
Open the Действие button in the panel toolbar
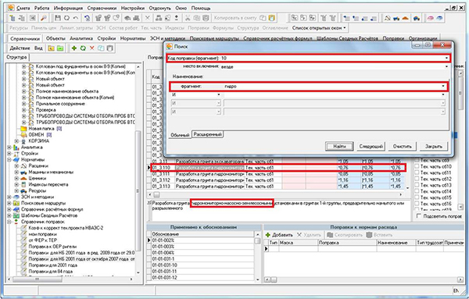(x=20, y=48)
